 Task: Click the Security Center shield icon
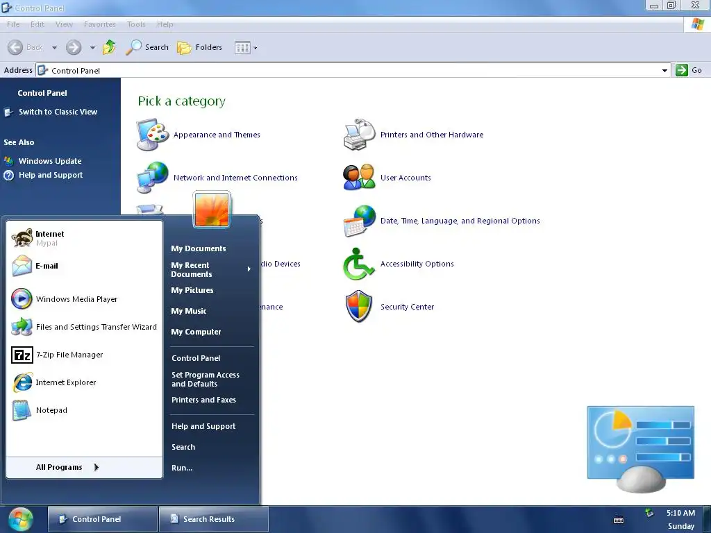click(x=359, y=306)
